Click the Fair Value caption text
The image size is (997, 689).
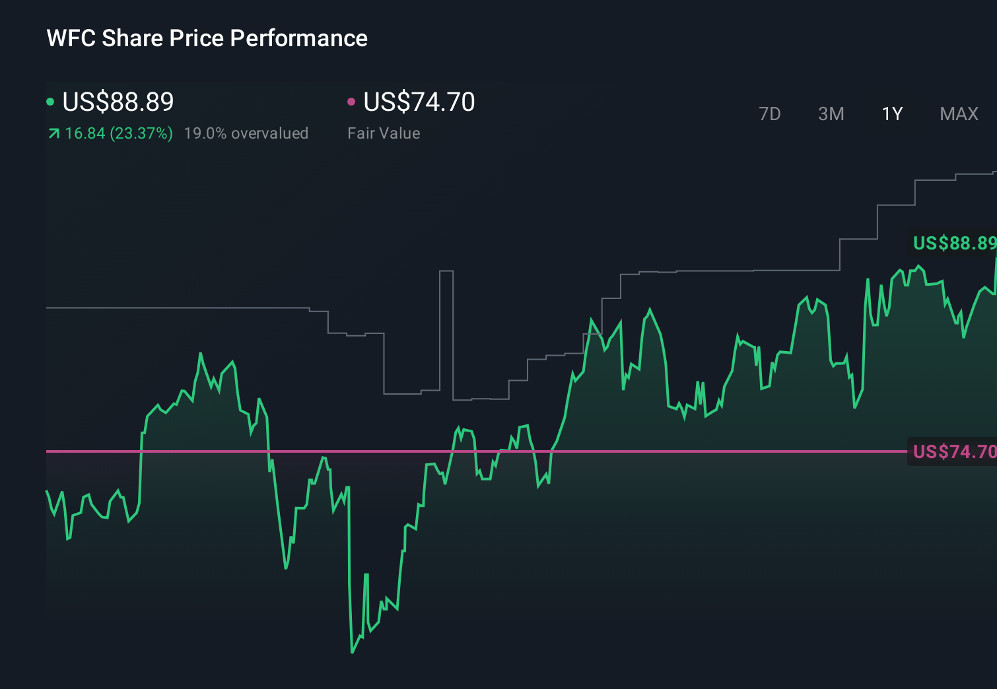(x=384, y=133)
